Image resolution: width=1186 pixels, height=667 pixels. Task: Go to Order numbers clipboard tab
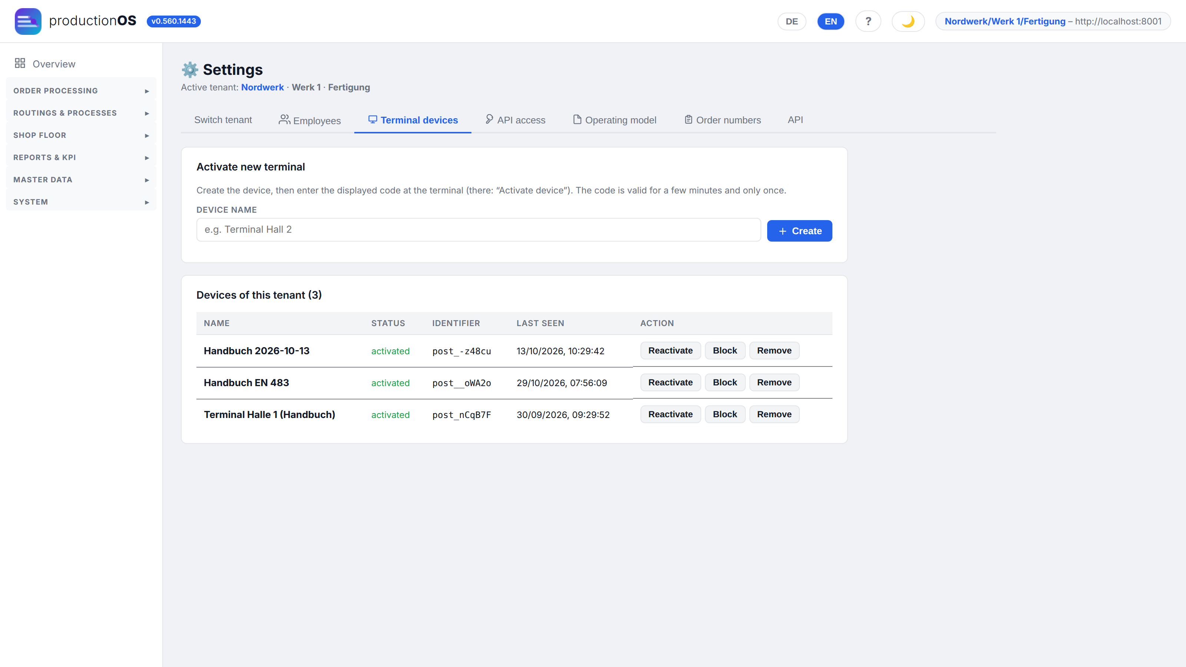point(722,120)
